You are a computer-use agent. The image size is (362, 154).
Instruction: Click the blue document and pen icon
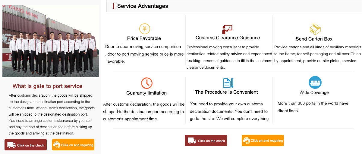[228, 83]
